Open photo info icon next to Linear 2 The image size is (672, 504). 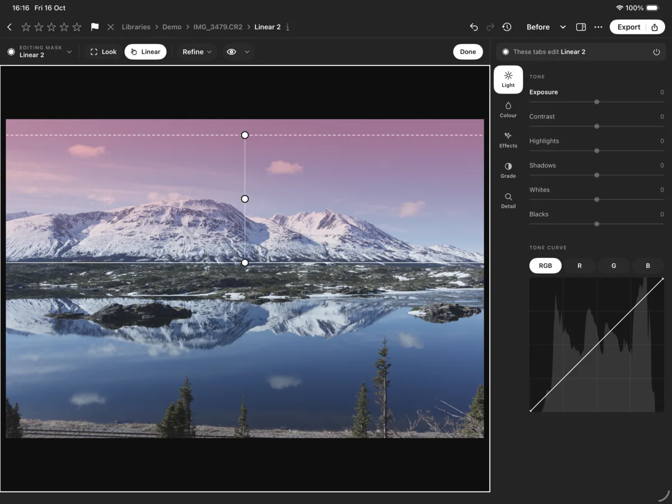click(x=287, y=27)
